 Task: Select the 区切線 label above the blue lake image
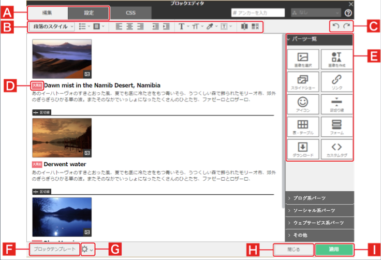tap(42, 192)
